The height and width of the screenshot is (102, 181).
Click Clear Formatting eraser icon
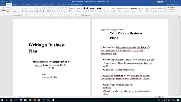point(44,8)
